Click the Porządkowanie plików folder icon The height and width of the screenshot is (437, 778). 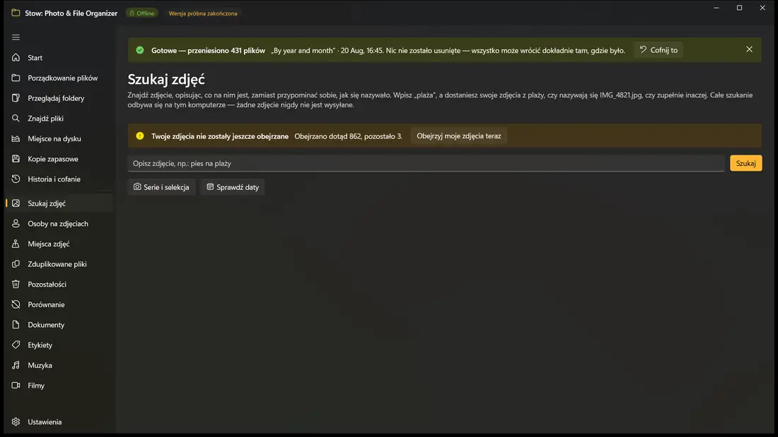[16, 78]
